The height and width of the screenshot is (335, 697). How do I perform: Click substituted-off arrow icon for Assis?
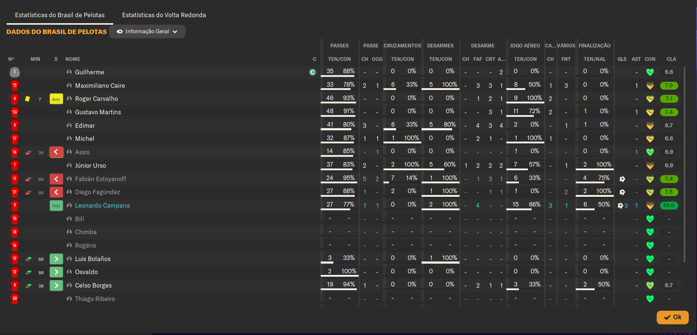(28, 152)
